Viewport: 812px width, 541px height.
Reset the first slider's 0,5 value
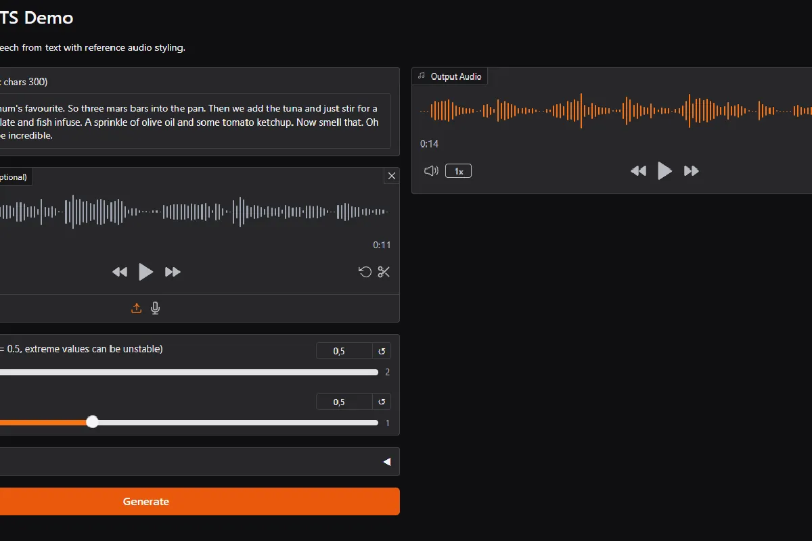pyautogui.click(x=382, y=351)
